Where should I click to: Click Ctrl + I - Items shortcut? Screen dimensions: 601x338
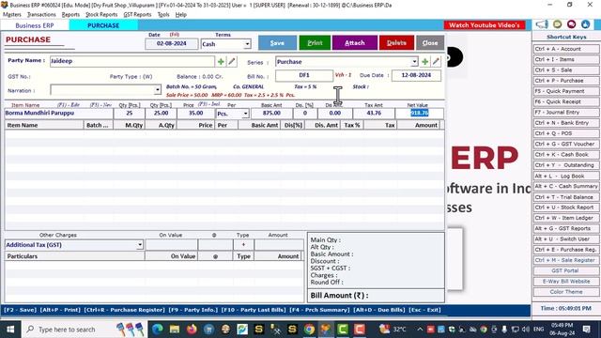(566, 59)
